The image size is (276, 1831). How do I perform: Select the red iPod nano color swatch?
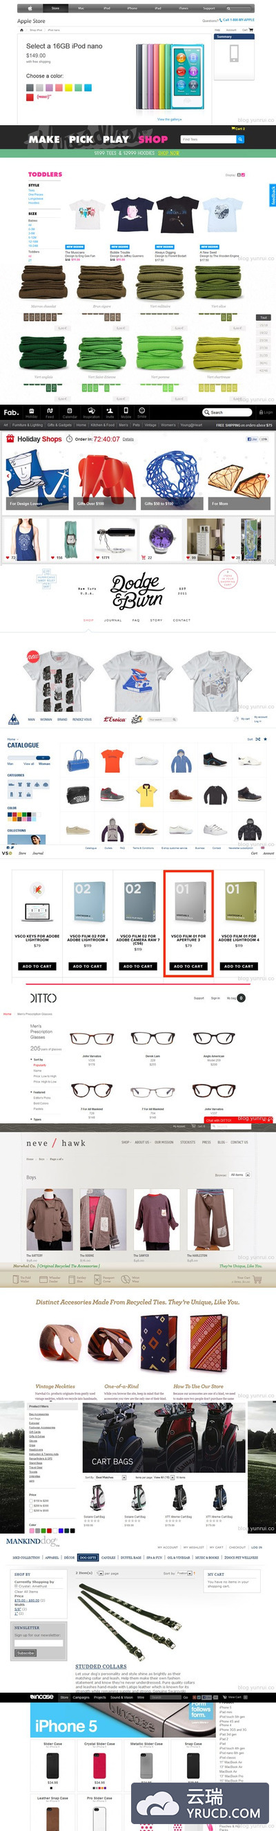[30, 97]
